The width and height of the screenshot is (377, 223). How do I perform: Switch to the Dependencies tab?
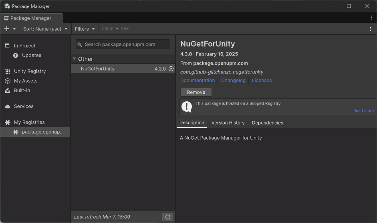tap(267, 123)
